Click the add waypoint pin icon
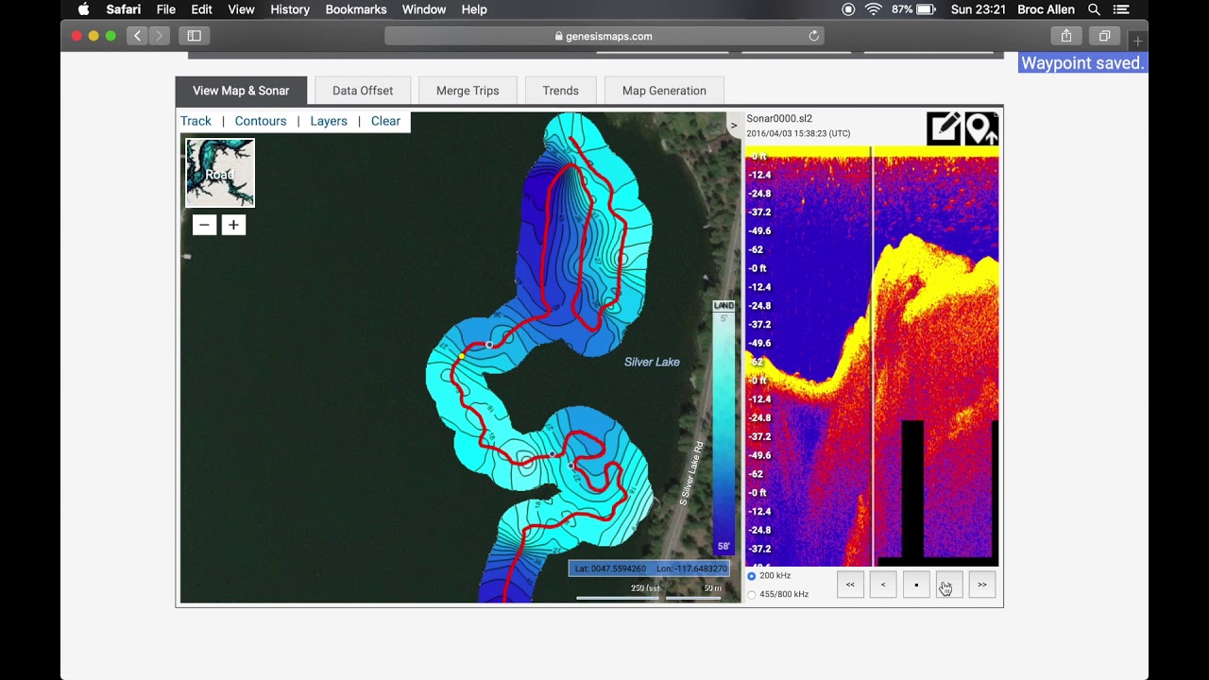 coord(981,128)
